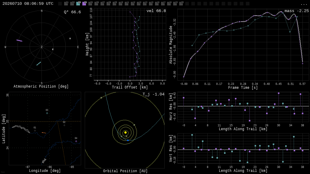Toggle station 02 square in top bar

(72, 4)
